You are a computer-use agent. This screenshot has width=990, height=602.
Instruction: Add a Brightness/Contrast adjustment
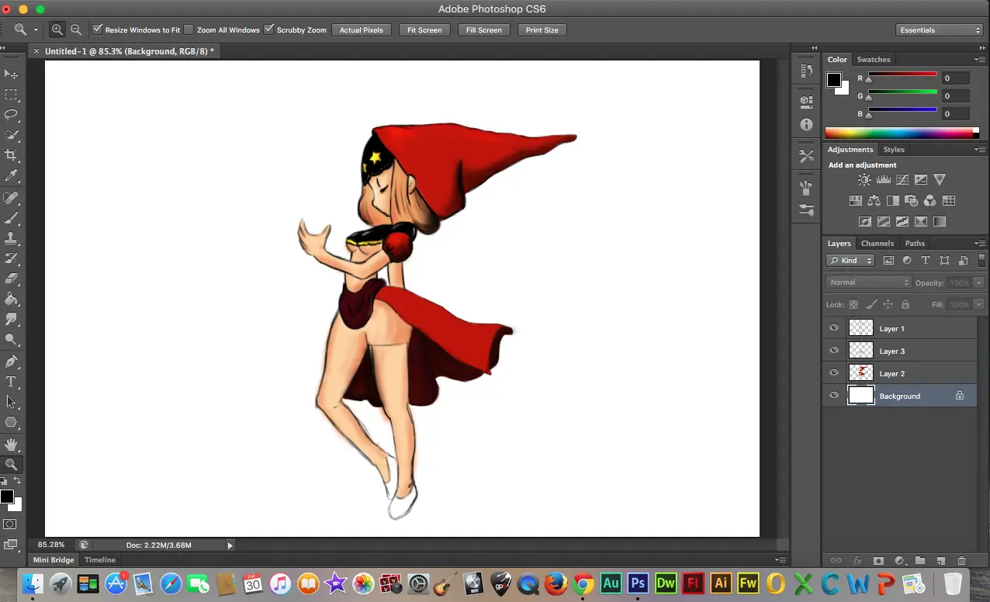tap(864, 179)
